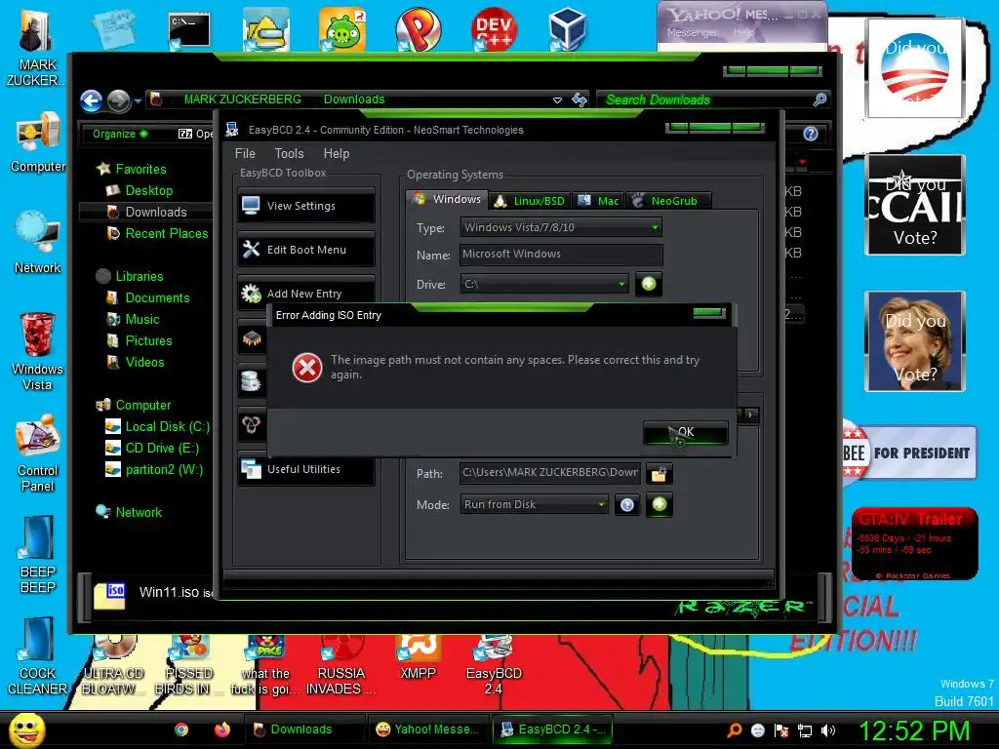Click the explorer help question mark icon
Viewport: 999px width, 749px height.
tap(810, 134)
